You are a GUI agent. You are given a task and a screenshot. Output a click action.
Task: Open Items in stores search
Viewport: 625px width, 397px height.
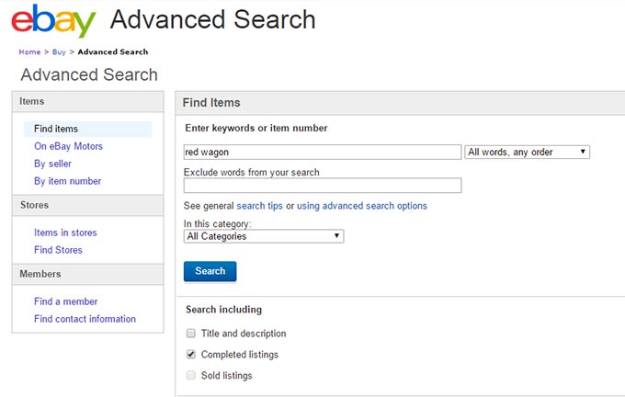[65, 233]
